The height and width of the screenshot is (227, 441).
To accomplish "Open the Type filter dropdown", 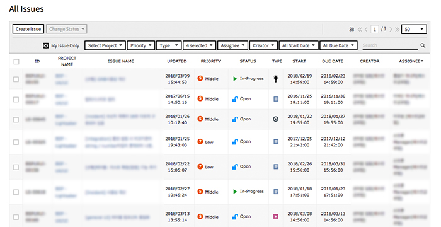I will (169, 45).
